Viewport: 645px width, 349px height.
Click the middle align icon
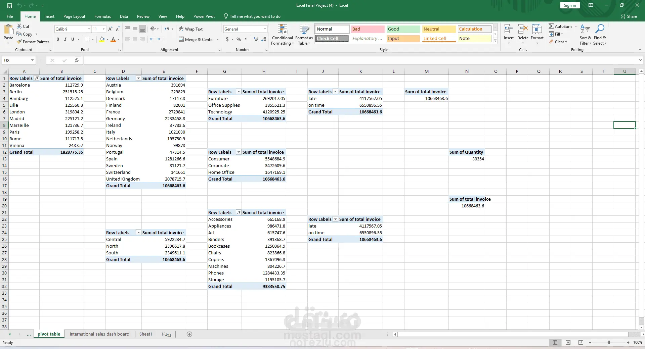tap(135, 29)
